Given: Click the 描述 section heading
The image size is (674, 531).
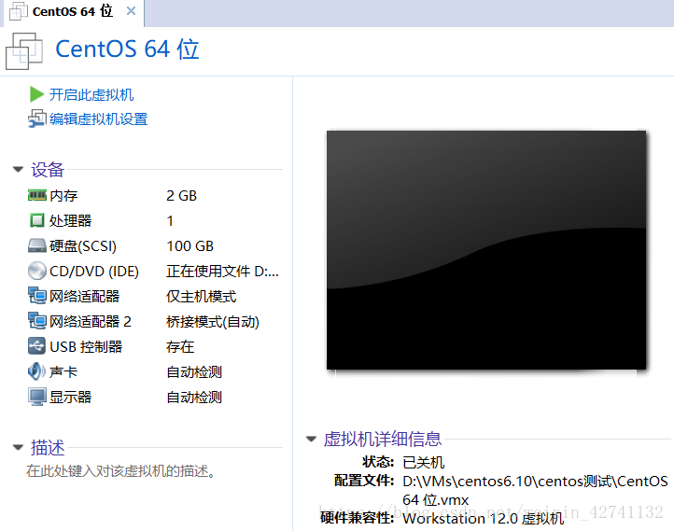Looking at the screenshot, I should click(x=48, y=447).
